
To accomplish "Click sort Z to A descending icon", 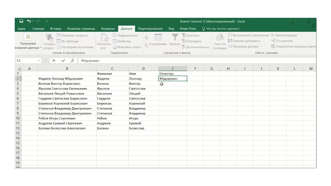I will click(x=147, y=45).
